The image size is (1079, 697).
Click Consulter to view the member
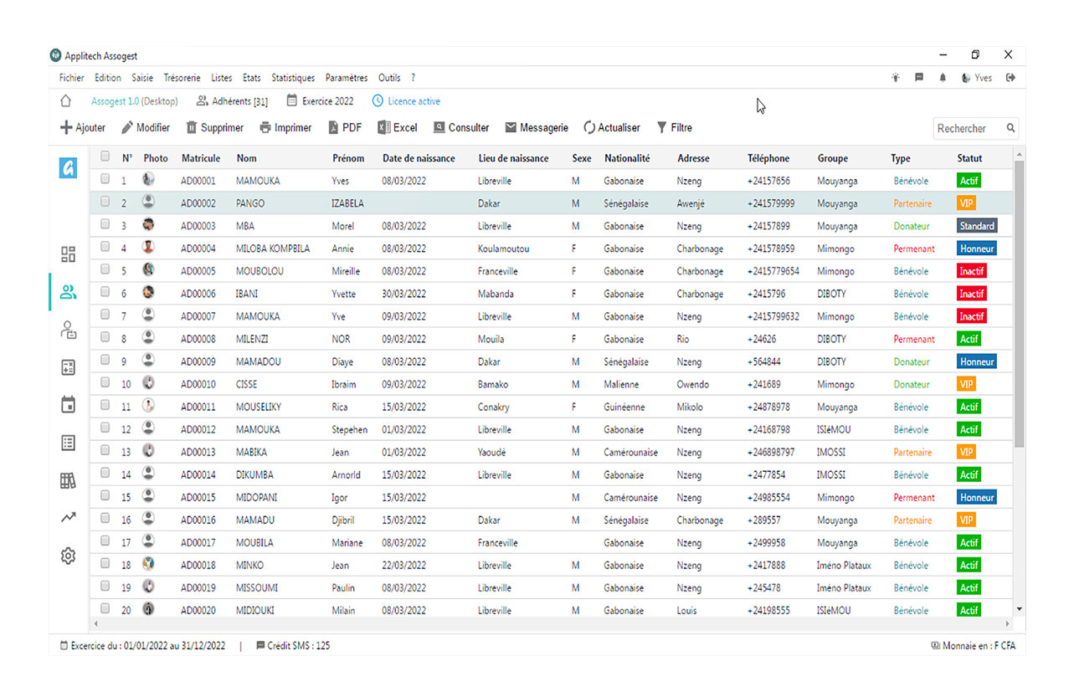(x=461, y=128)
